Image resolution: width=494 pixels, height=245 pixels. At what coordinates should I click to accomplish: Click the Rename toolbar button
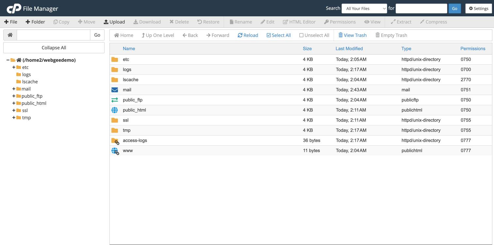click(241, 22)
